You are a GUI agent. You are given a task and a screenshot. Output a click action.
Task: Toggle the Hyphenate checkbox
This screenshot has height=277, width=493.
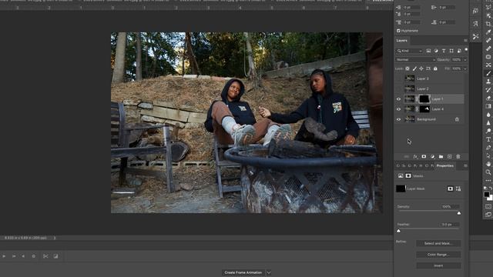398,31
